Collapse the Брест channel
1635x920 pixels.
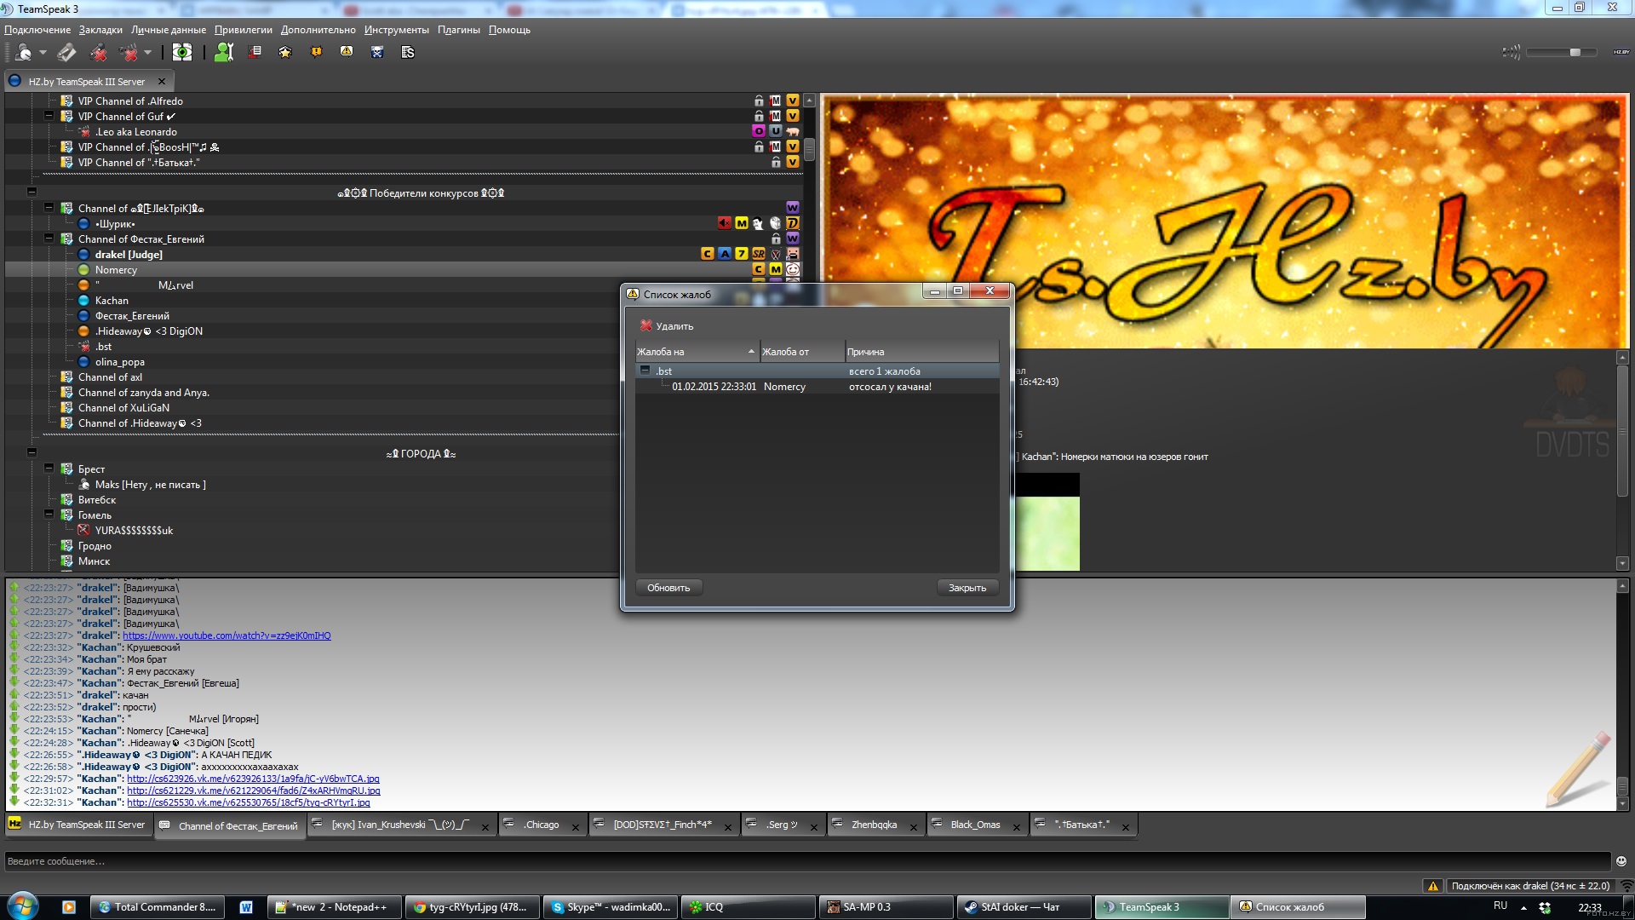(x=49, y=469)
